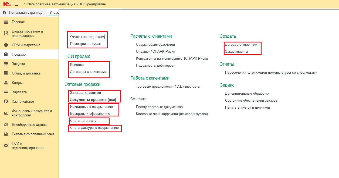This screenshot has width=339, height=178.
Task: Open Склад и доставка grid icon
Action: 6,73
